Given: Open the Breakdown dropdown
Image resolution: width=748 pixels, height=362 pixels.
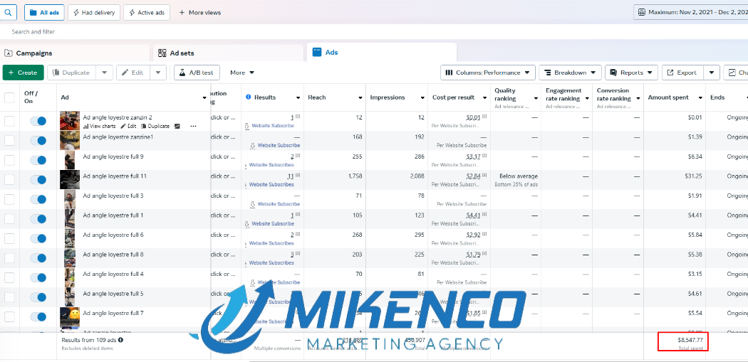Looking at the screenshot, I should pyautogui.click(x=570, y=73).
